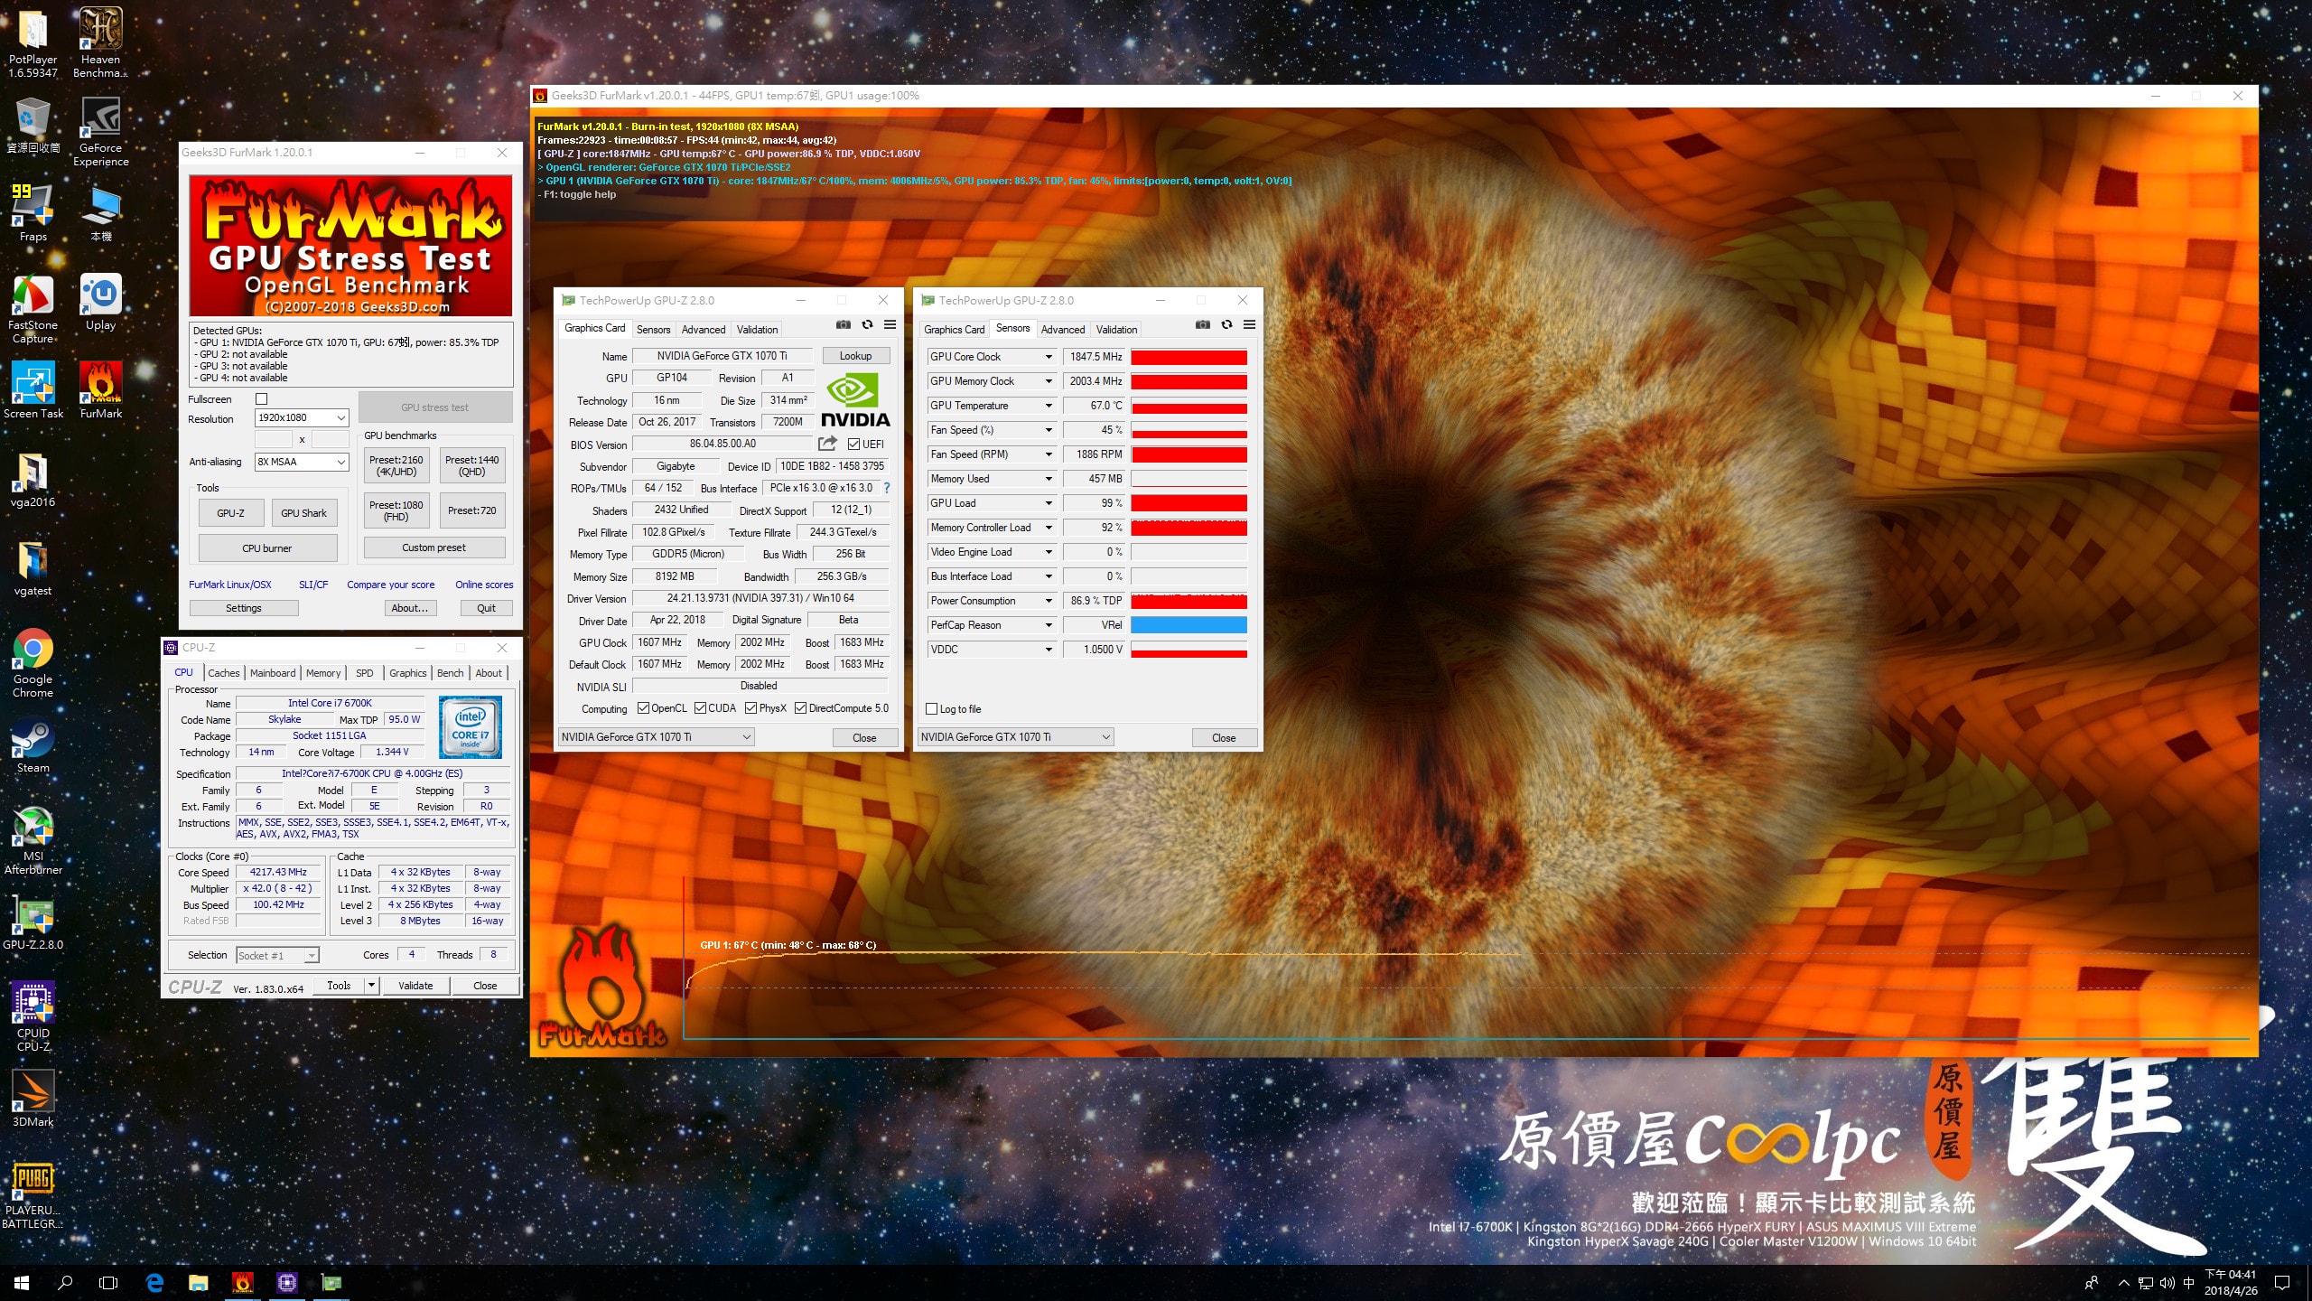The image size is (2312, 1301).
Task: Enable Log to file checkbox
Action: coord(932,709)
